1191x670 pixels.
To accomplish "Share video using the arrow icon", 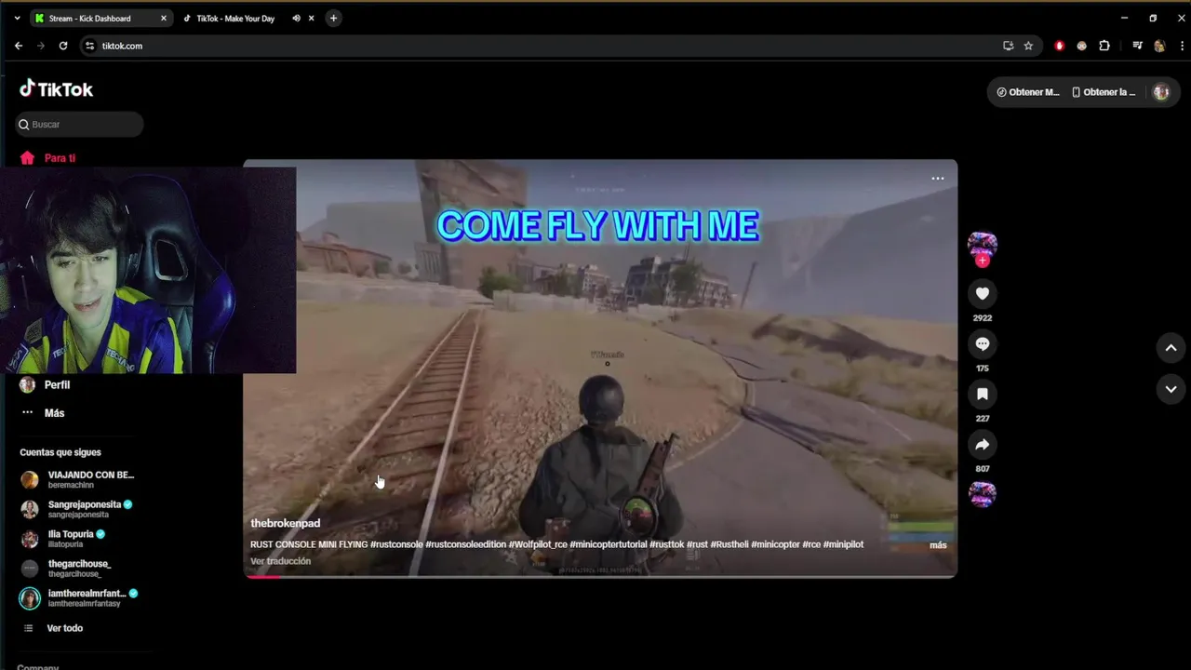I will click(x=982, y=445).
